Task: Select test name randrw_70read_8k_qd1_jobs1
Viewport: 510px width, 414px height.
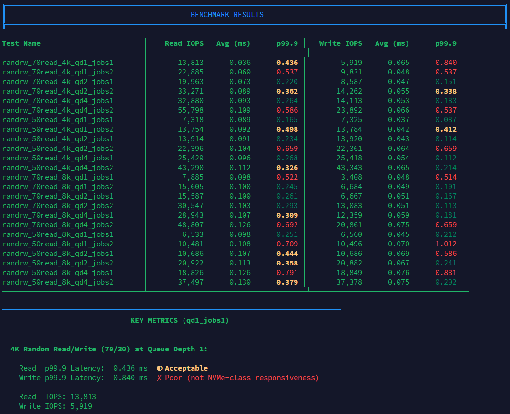Action: (x=58, y=177)
